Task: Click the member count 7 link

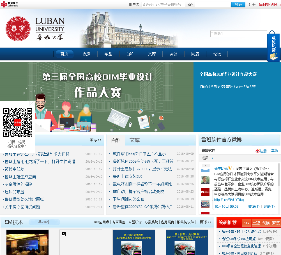Action: tap(213, 158)
